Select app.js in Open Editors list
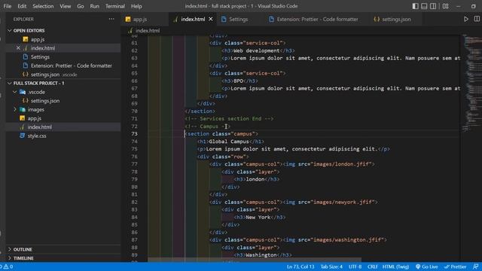 point(63,39)
